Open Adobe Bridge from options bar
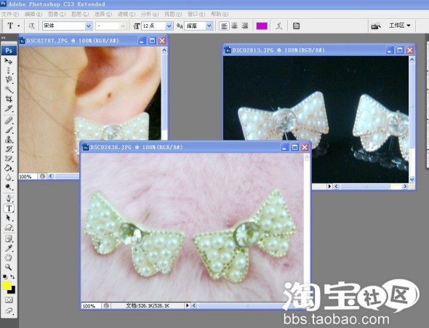The width and height of the screenshot is (429, 328). [376, 26]
